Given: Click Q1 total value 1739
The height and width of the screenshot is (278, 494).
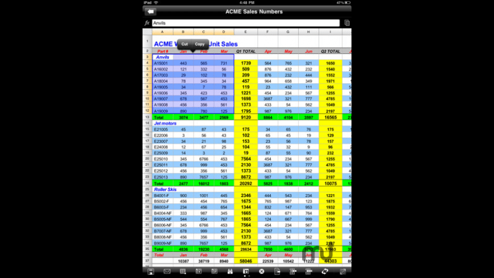Looking at the screenshot, I should pos(246,64).
